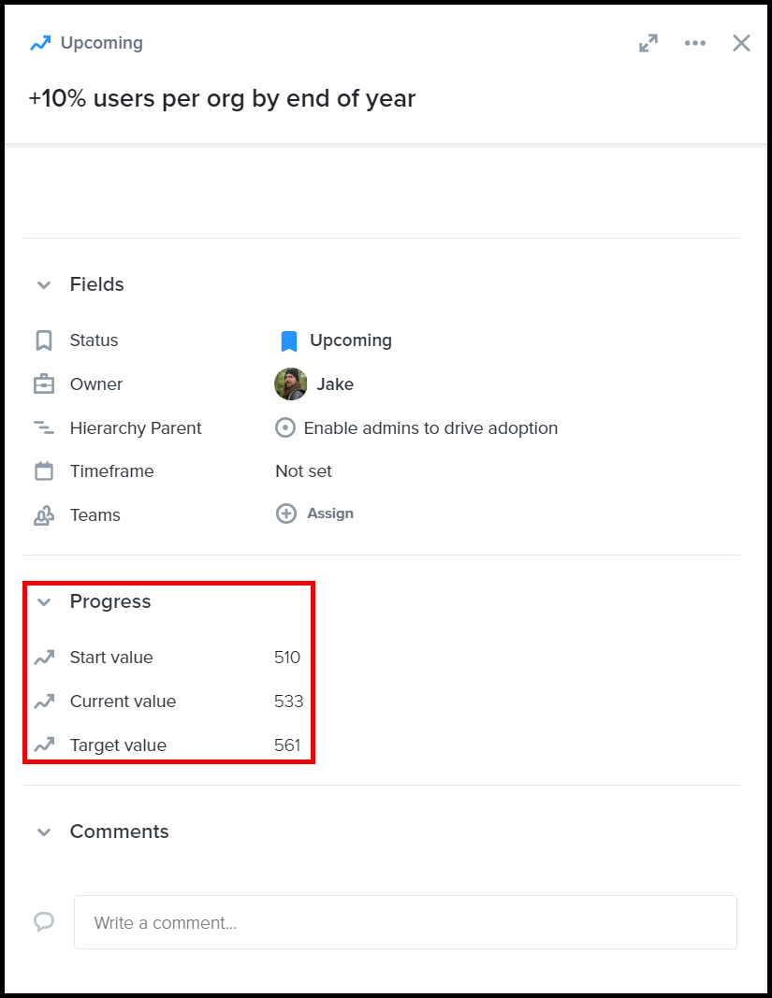Image resolution: width=772 pixels, height=998 pixels.
Task: Collapse the Fields section
Action: click(44, 284)
